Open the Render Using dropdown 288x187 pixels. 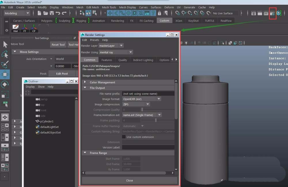116,52
